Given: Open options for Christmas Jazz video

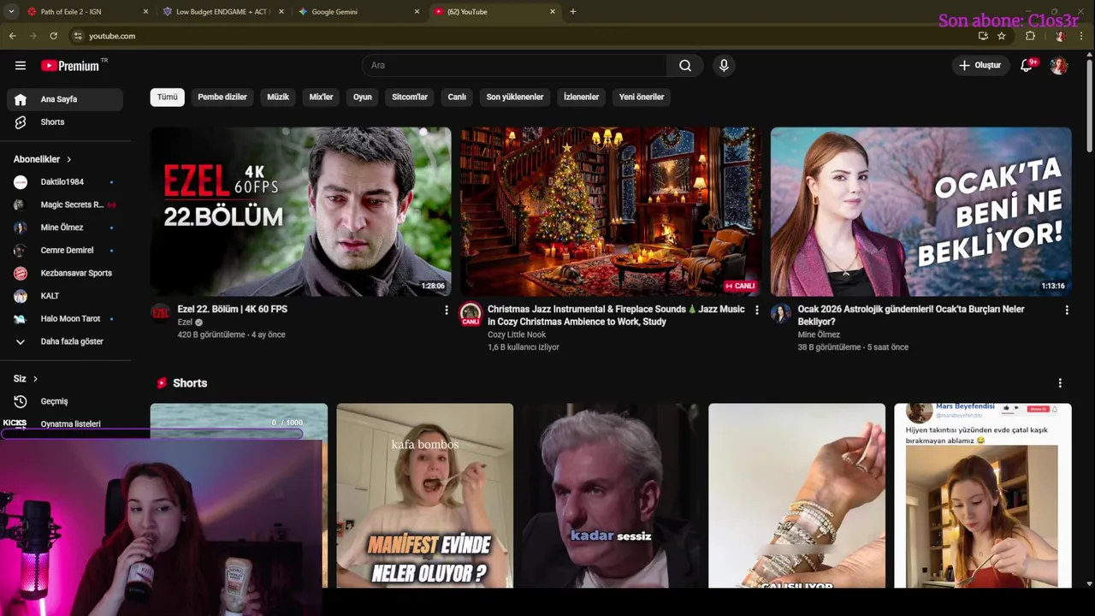Looking at the screenshot, I should click(756, 310).
